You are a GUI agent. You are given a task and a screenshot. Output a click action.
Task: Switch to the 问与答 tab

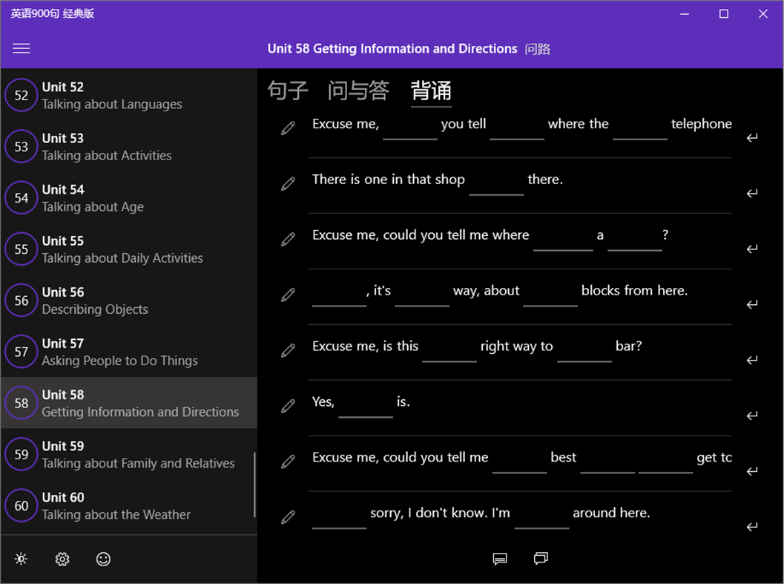point(358,91)
